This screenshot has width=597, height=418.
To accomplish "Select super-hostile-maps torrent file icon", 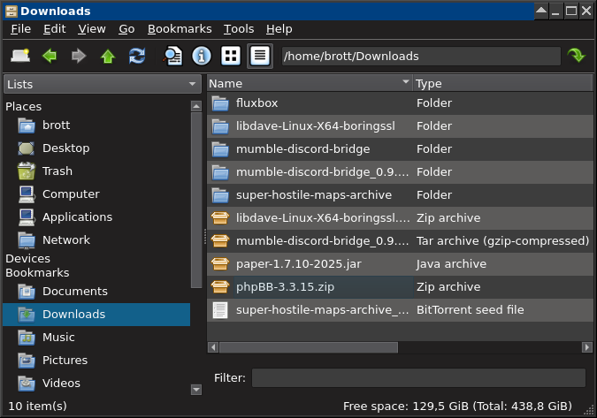I will pos(220,310).
